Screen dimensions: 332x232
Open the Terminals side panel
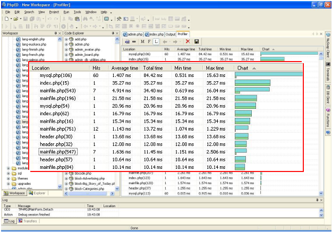point(328,72)
